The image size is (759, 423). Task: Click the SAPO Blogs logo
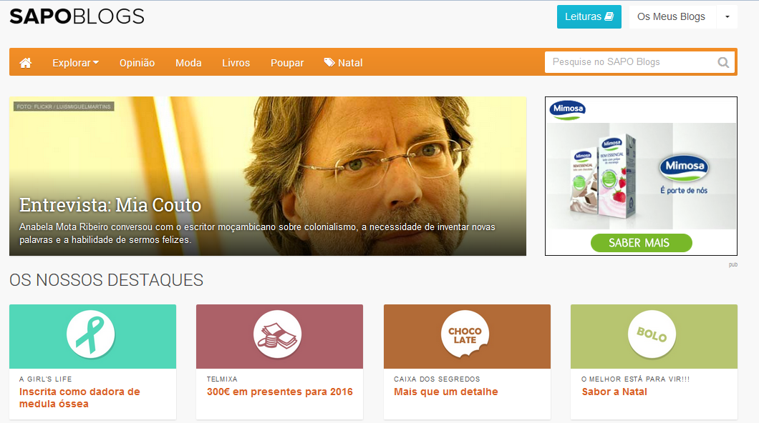(77, 16)
